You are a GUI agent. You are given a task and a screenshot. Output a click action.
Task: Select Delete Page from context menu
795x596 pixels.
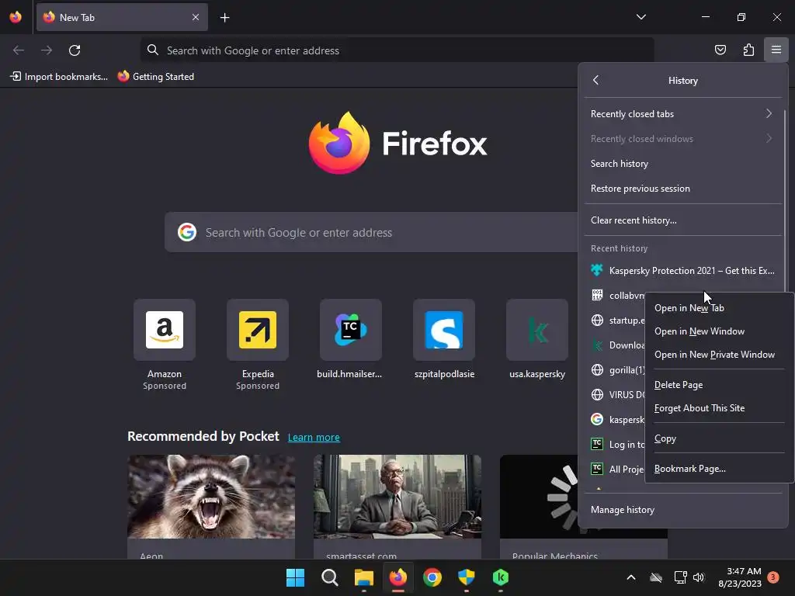(720, 385)
